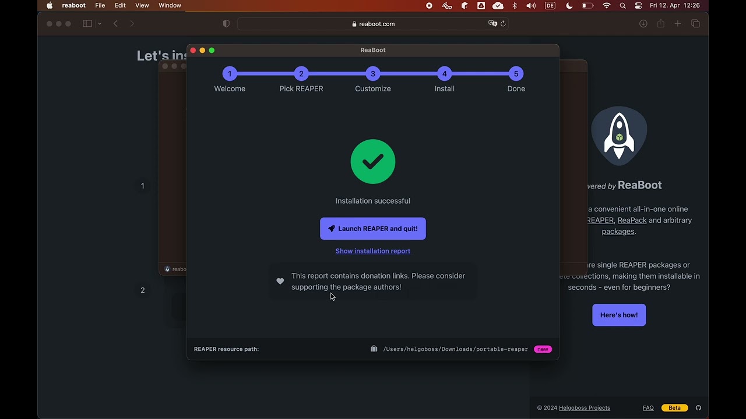The width and height of the screenshot is (746, 419).
Task: Toggle the Safari sidebar
Action: click(x=87, y=24)
